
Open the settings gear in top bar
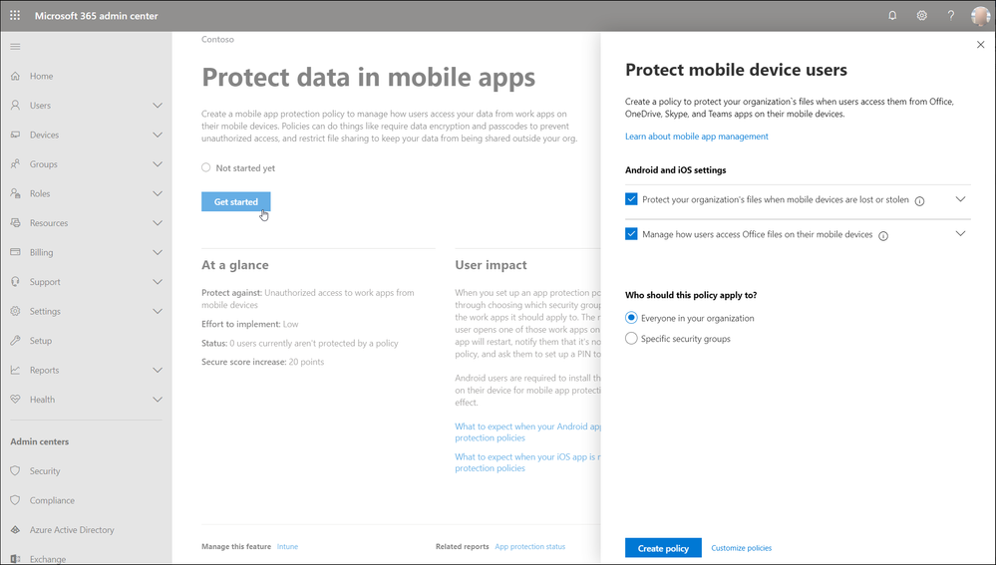click(921, 15)
